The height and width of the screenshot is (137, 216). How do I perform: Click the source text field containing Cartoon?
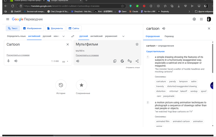[35, 44]
